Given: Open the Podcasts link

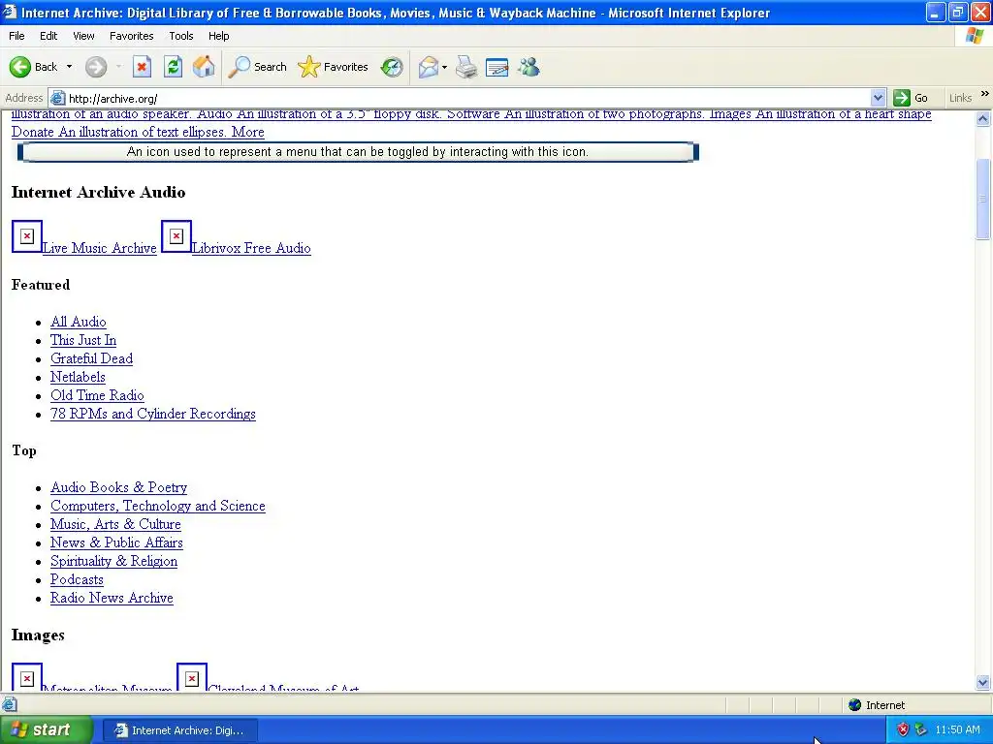Looking at the screenshot, I should (x=77, y=579).
